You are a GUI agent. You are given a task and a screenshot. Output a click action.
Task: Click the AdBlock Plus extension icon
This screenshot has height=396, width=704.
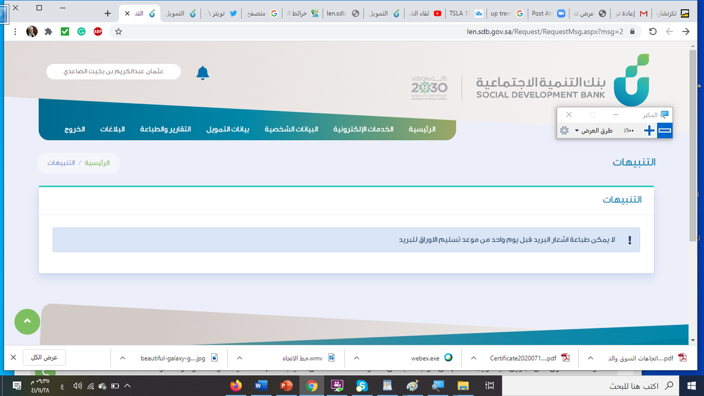click(97, 32)
